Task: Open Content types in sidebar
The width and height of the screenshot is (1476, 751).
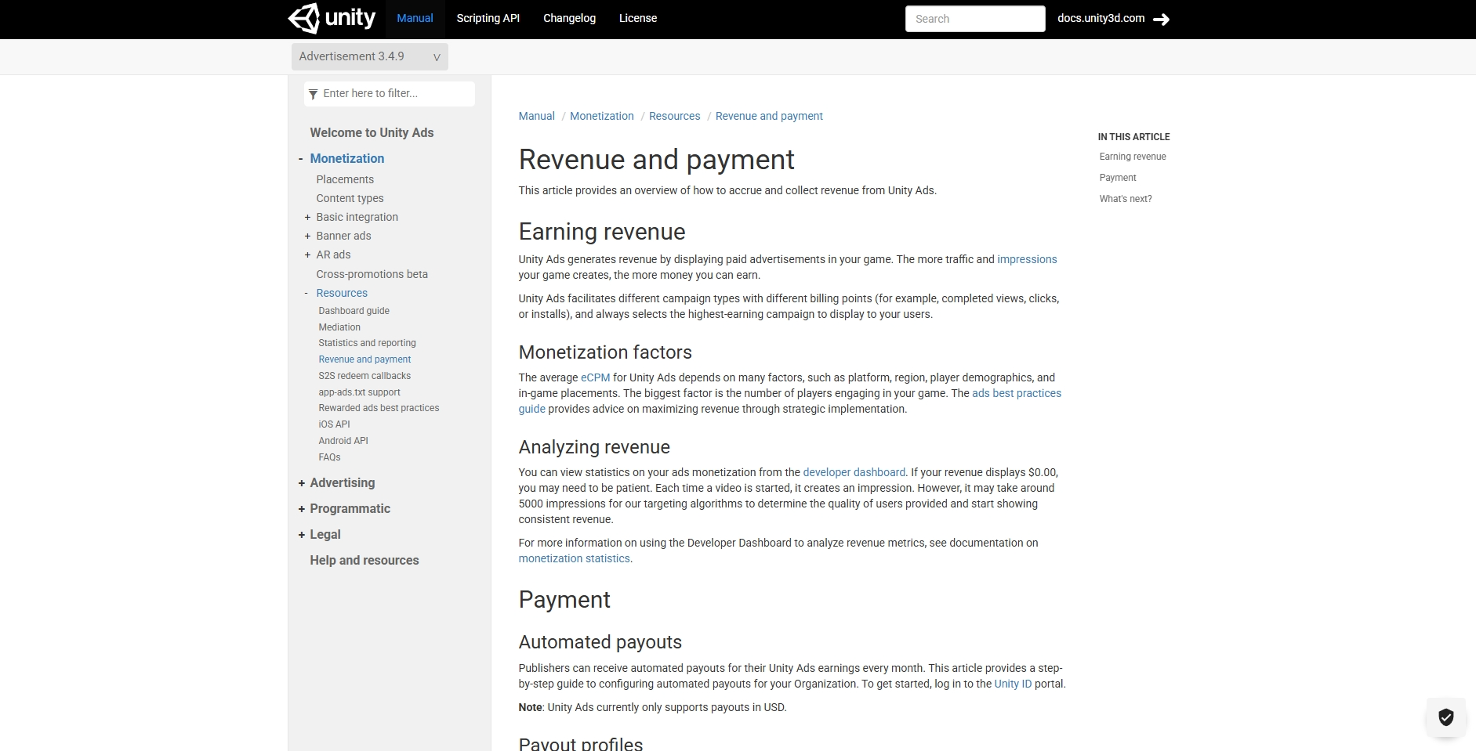Action: (350, 198)
